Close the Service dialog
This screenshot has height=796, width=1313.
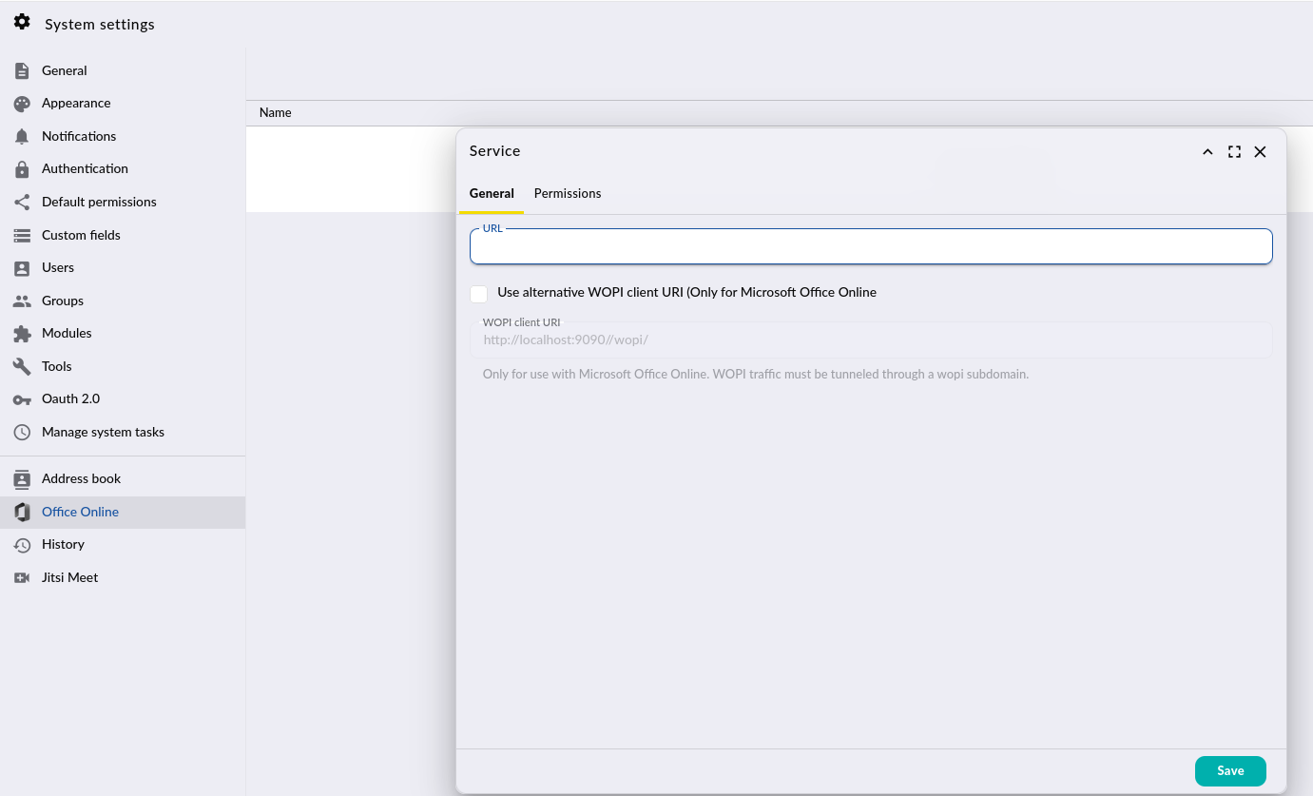coord(1260,152)
